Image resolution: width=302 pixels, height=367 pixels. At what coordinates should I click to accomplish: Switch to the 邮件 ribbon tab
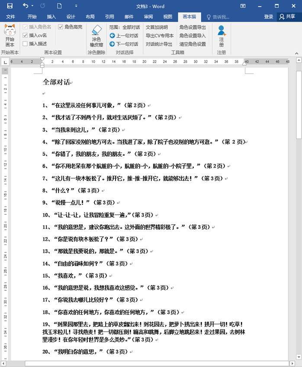[x=129, y=16]
